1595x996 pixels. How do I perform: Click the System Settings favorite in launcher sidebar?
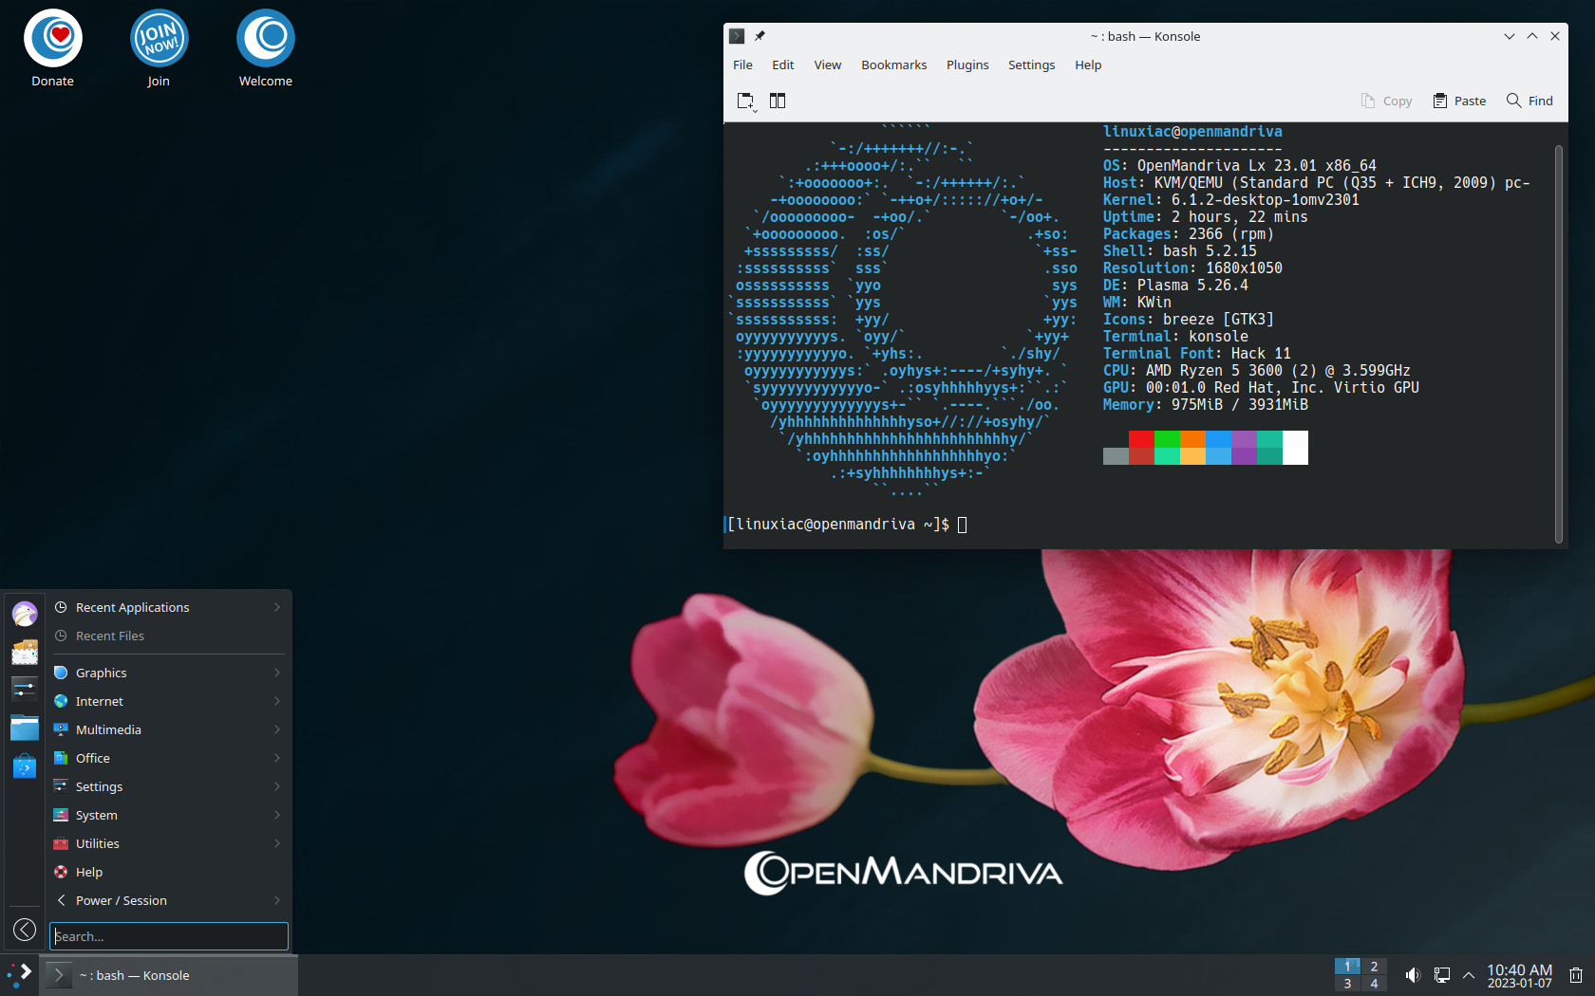[25, 690]
